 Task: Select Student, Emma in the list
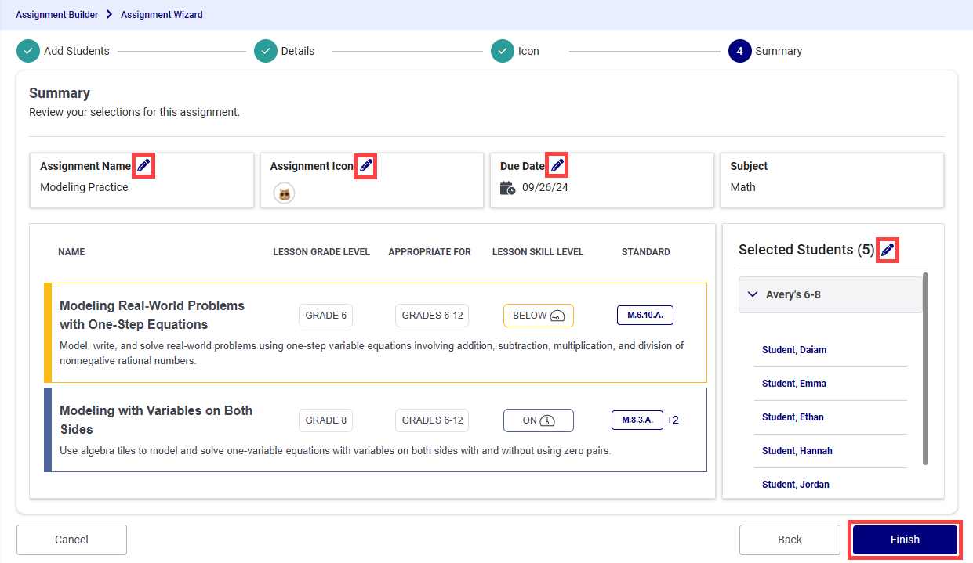(794, 384)
